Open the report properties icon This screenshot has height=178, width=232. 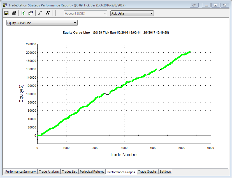pyautogui.click(x=31, y=13)
